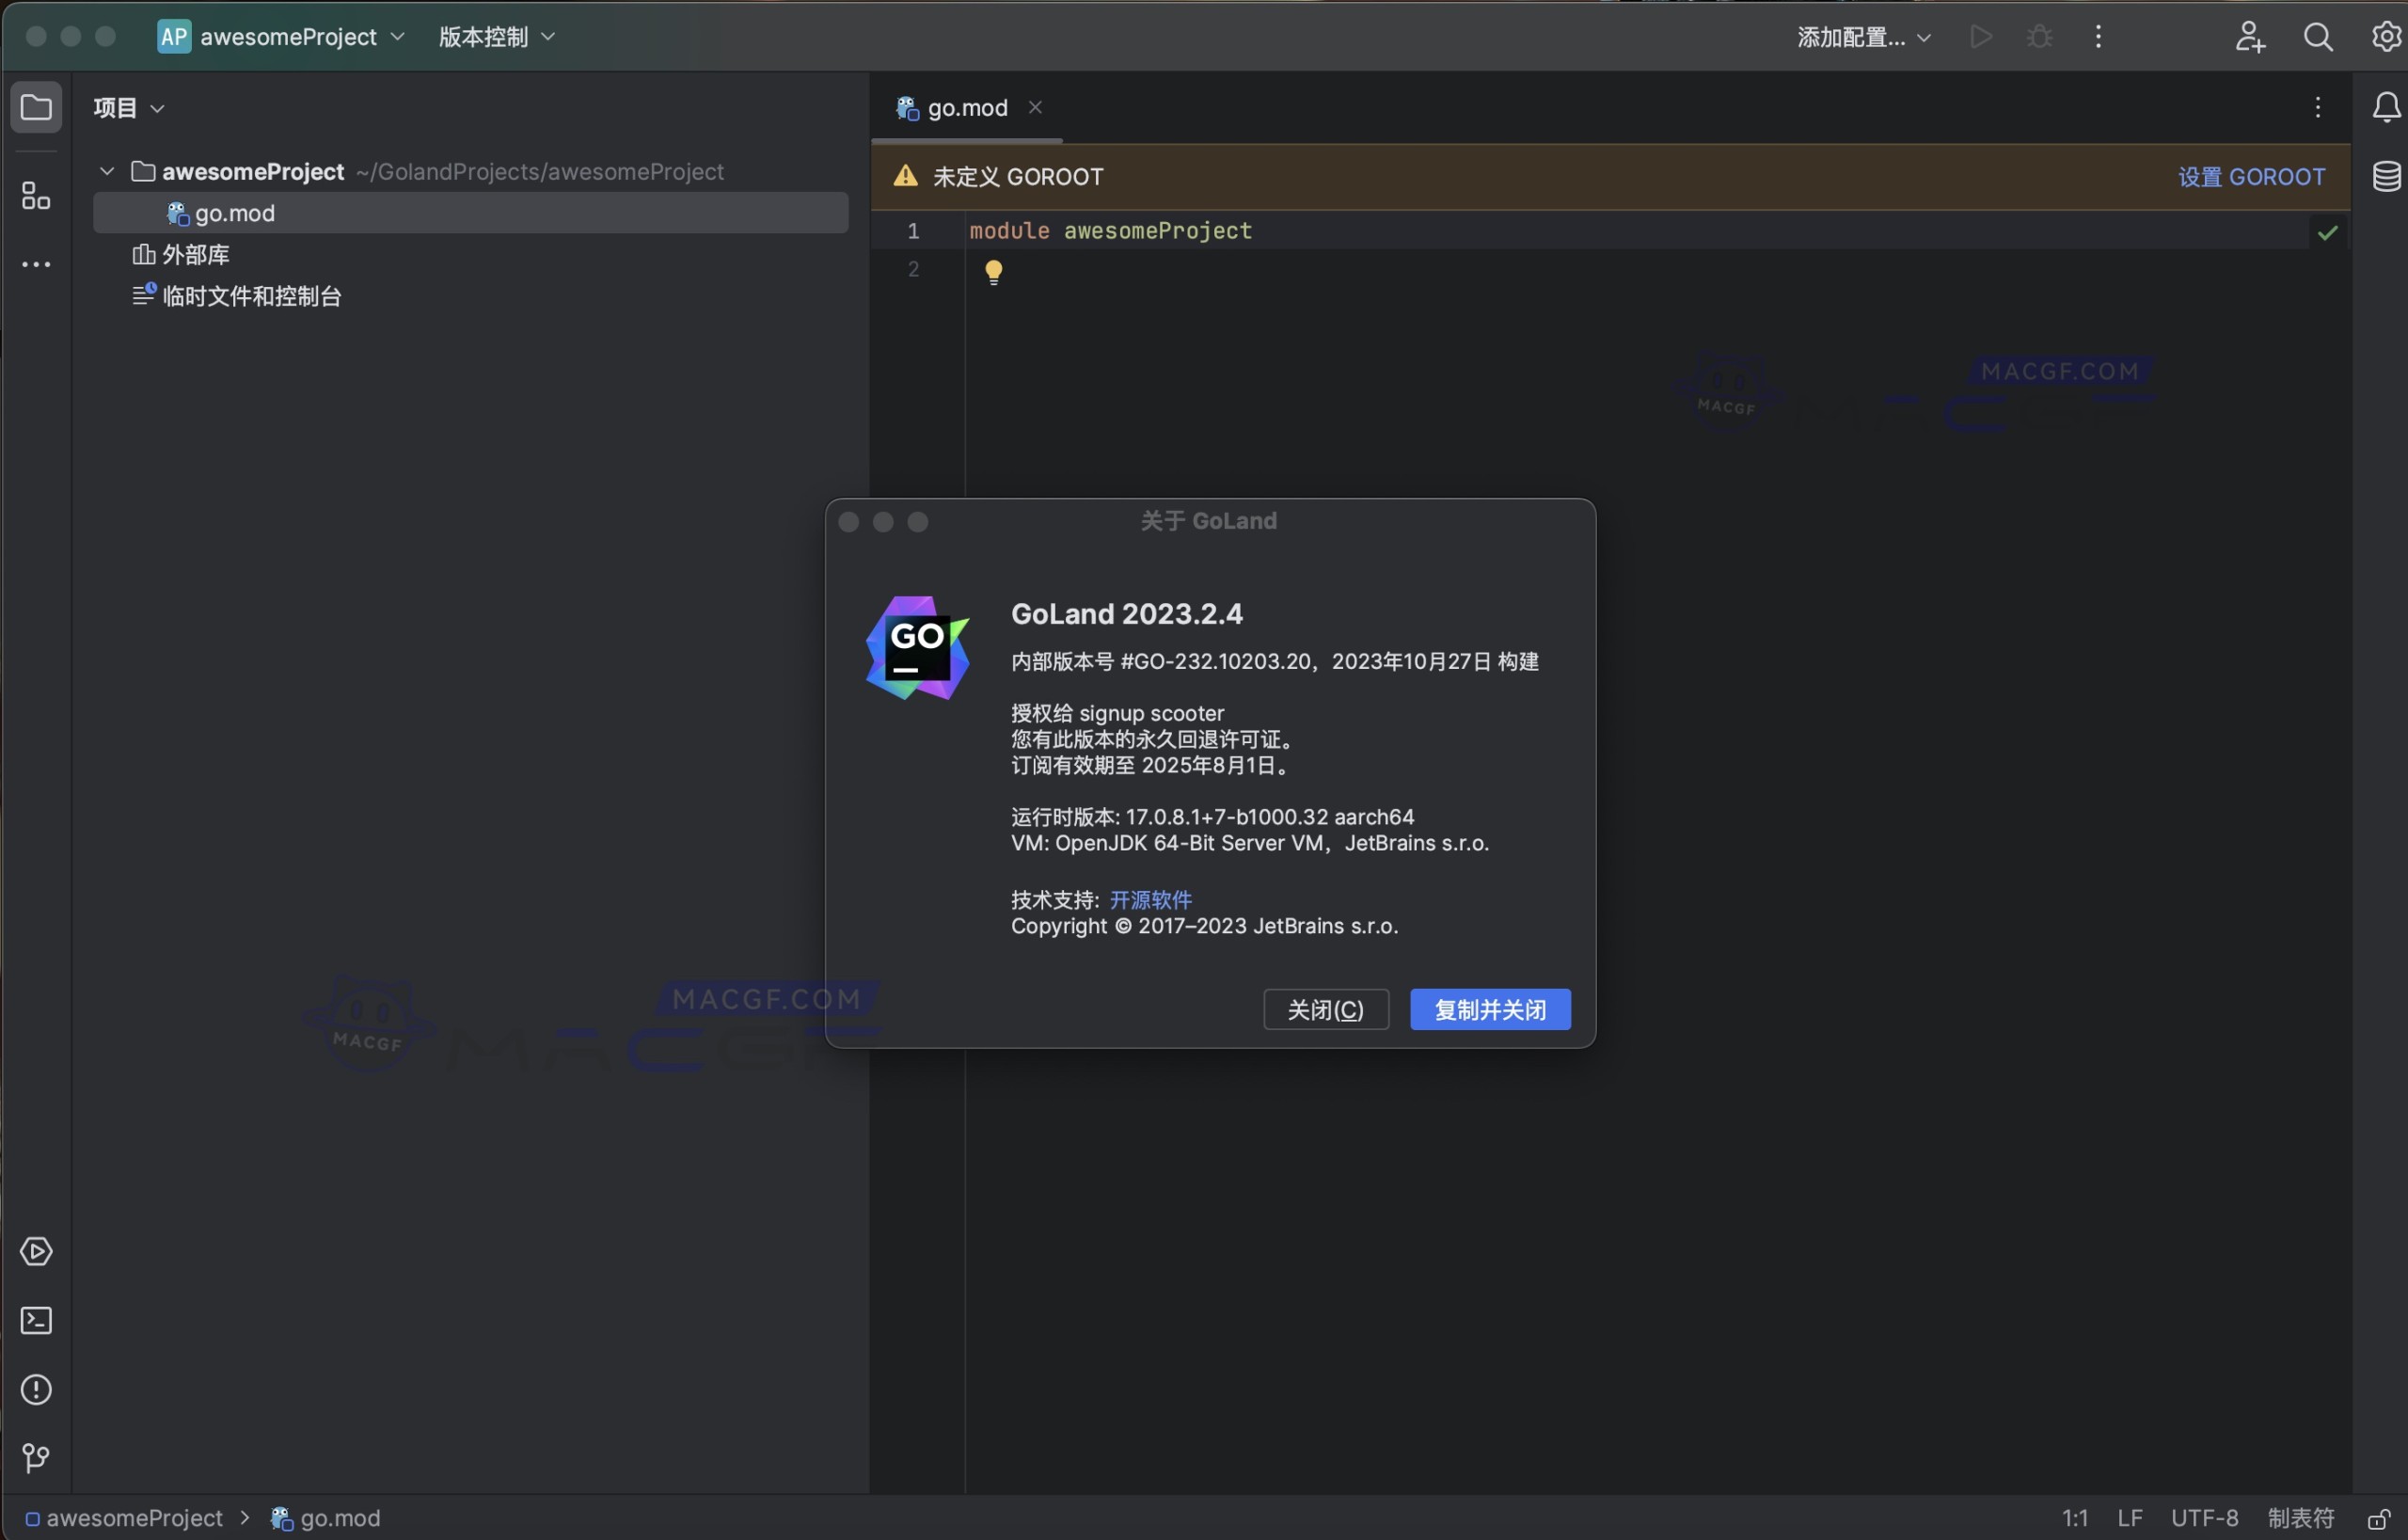
Task: Open the editor kebab options menu
Action: pyautogui.click(x=2317, y=107)
